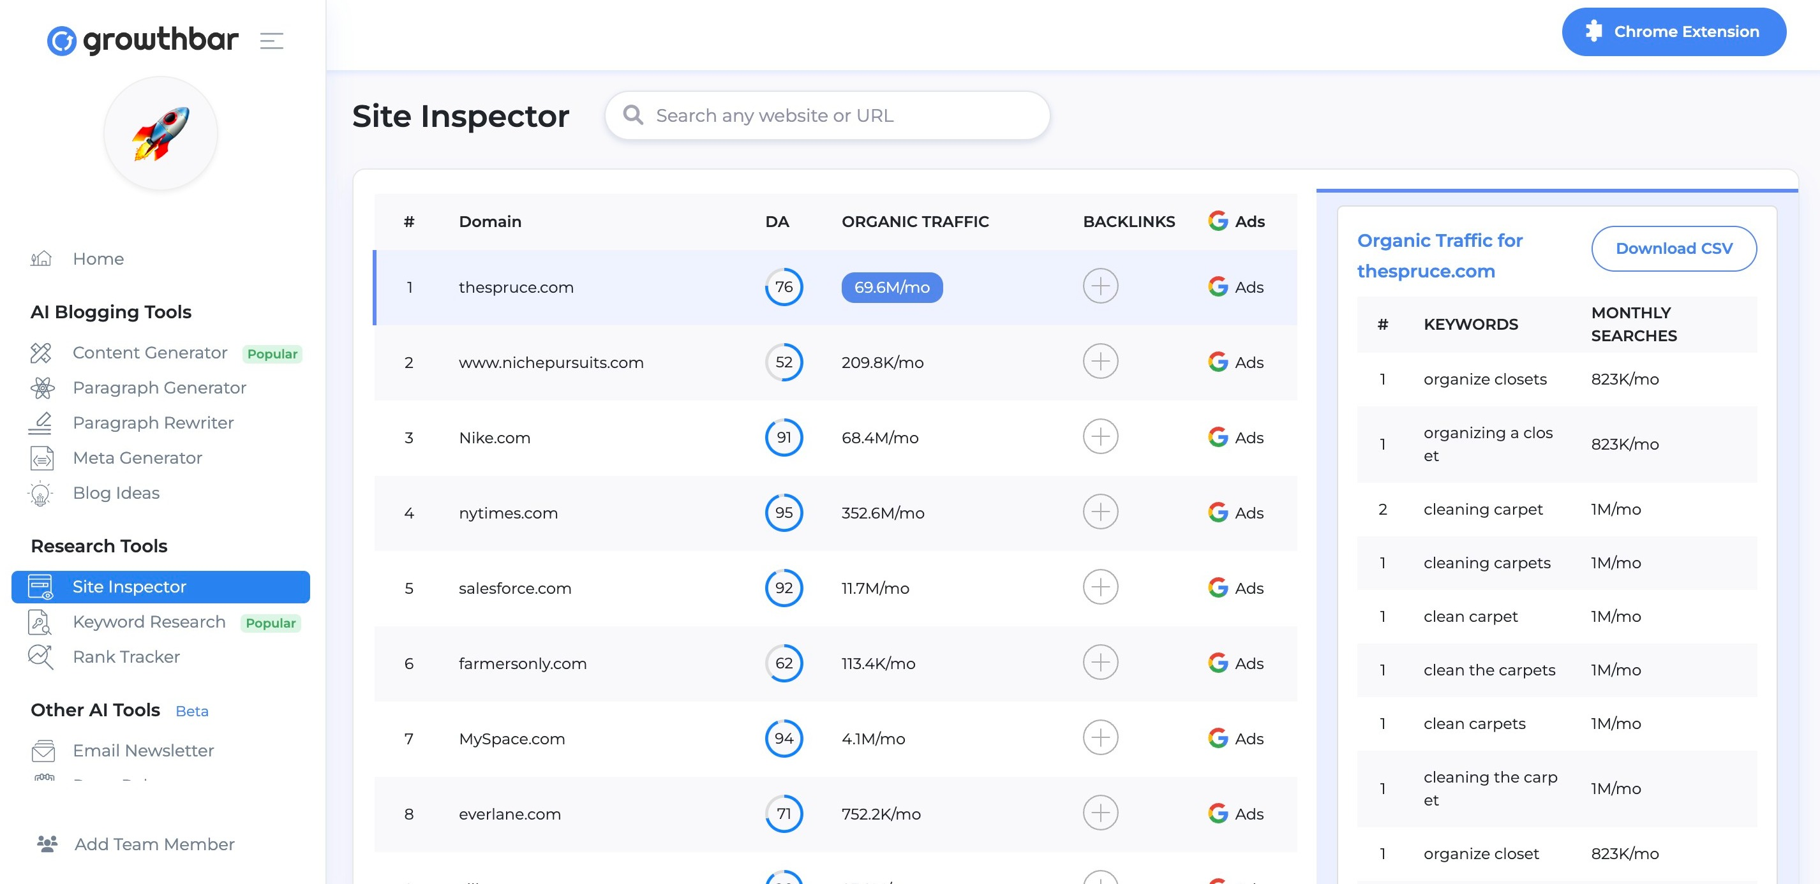This screenshot has width=1820, height=884.
Task: Click Download CSV button
Action: [x=1674, y=249]
